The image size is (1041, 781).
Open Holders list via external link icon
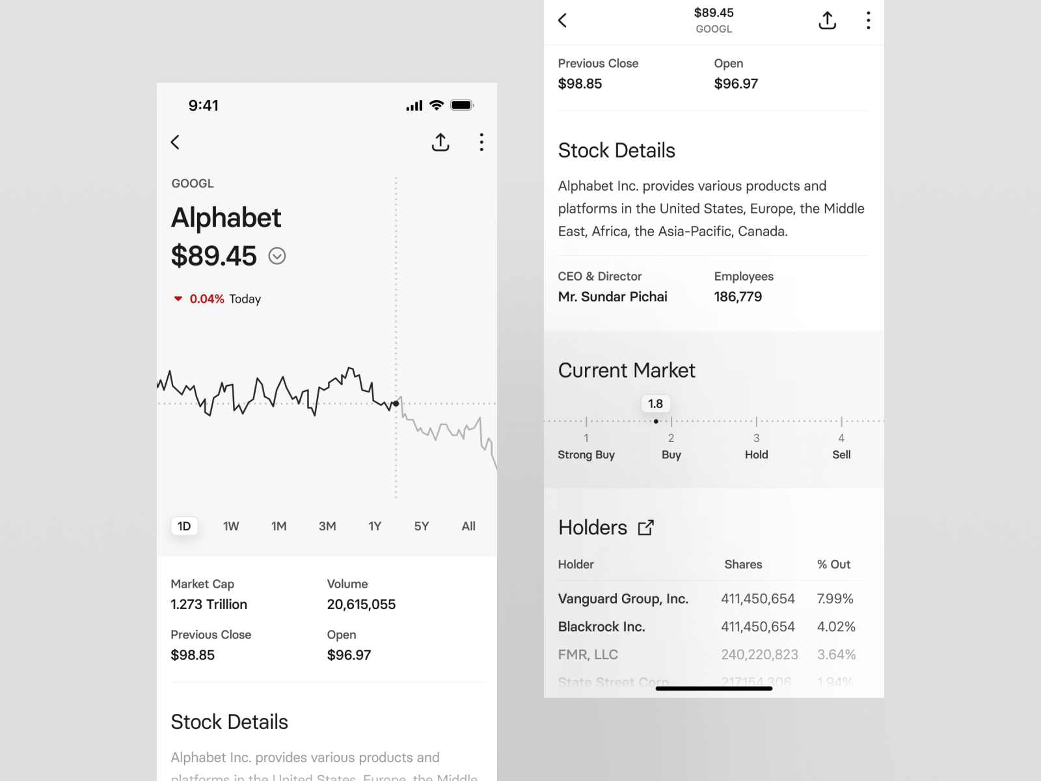646,528
